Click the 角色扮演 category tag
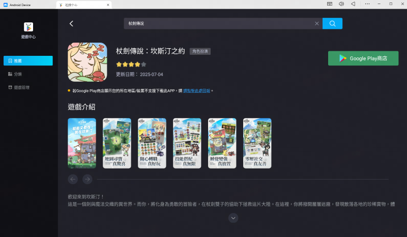 click(x=200, y=51)
